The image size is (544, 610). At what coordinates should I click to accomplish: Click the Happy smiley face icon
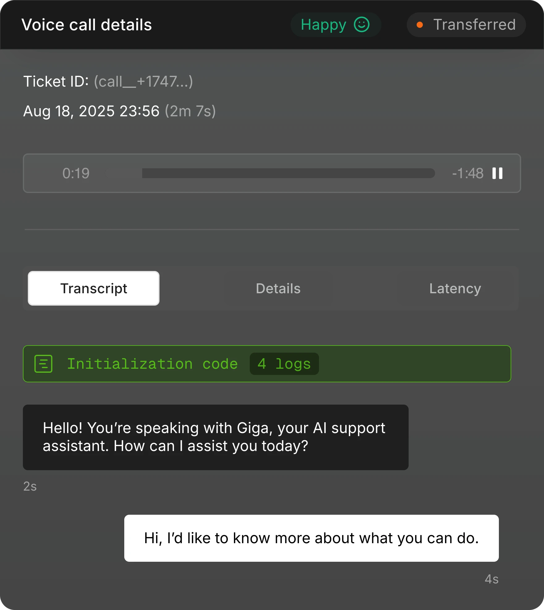362,24
